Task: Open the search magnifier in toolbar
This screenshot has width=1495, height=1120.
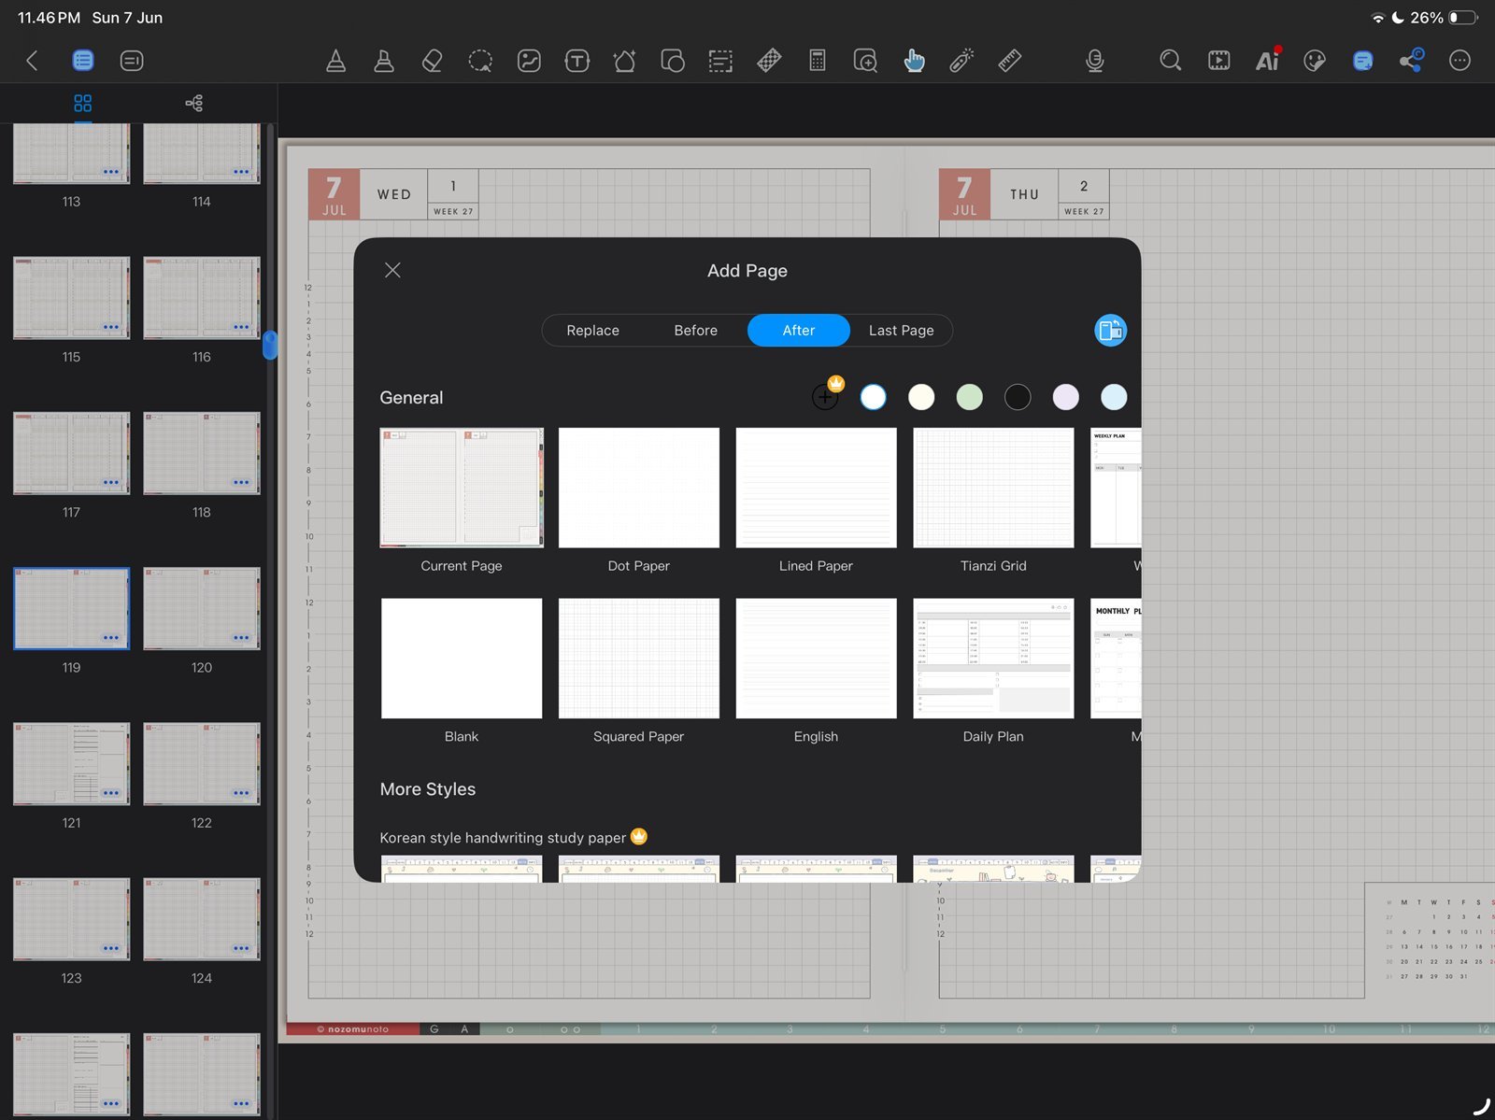Action: pos(1170,61)
